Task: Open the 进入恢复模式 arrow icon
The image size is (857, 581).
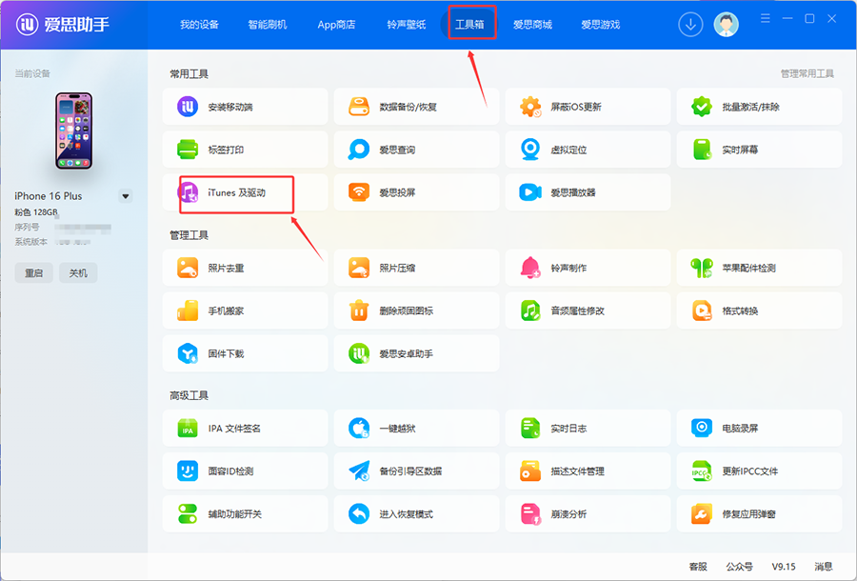Action: (x=359, y=513)
